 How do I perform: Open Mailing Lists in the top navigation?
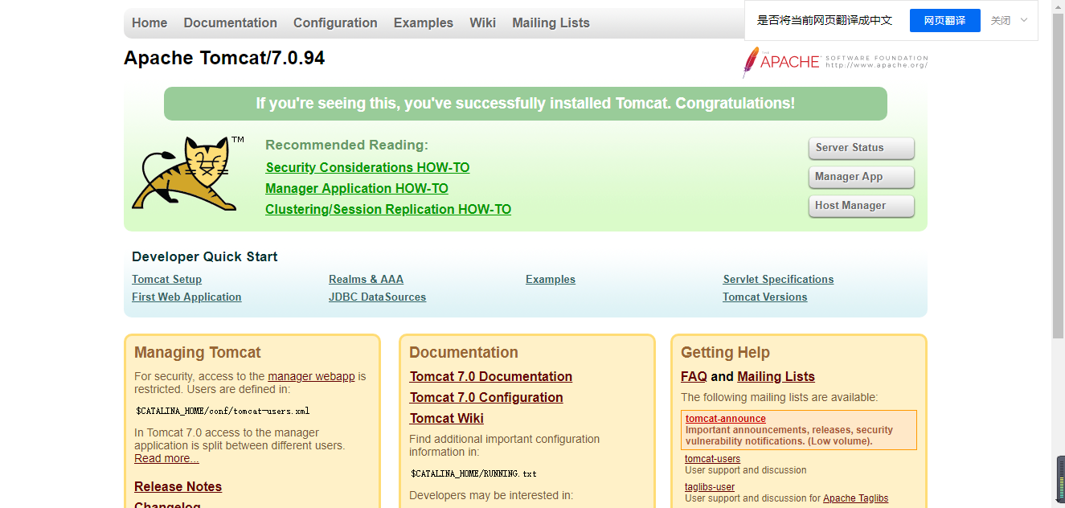551,23
